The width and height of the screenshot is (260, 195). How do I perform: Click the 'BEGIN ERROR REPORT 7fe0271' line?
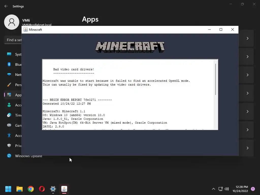click(77, 100)
